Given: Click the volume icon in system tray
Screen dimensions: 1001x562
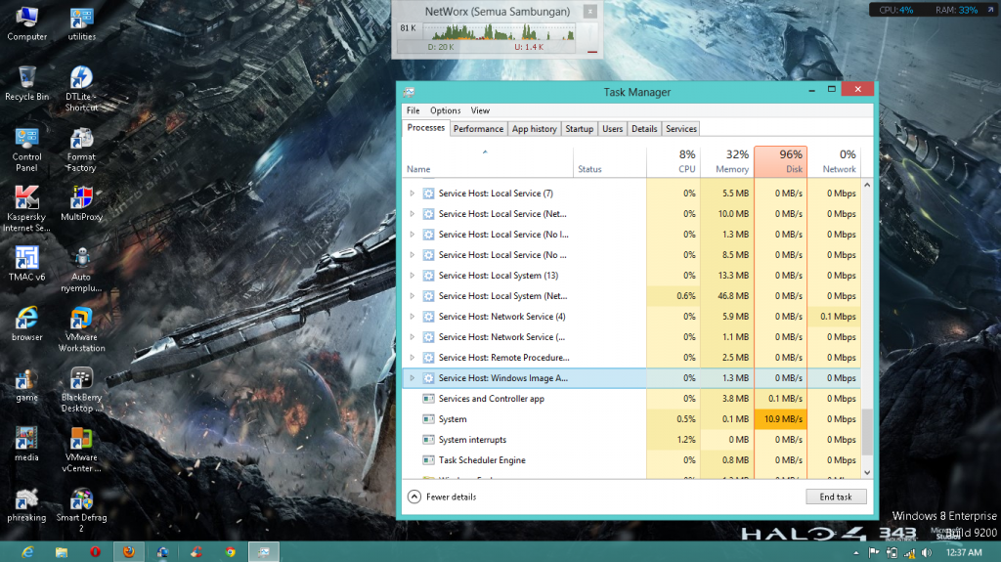Looking at the screenshot, I should point(927,552).
